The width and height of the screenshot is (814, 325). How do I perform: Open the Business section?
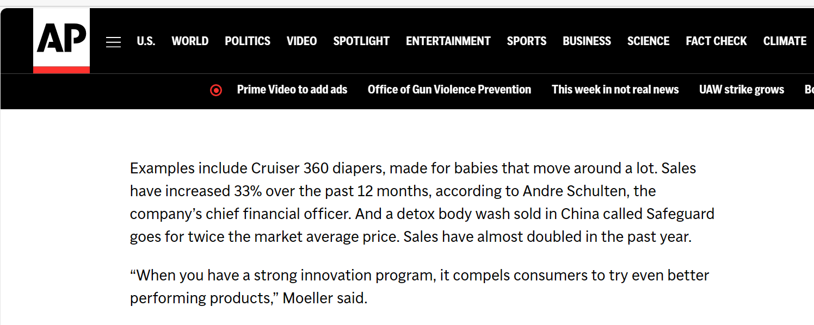pyautogui.click(x=587, y=41)
